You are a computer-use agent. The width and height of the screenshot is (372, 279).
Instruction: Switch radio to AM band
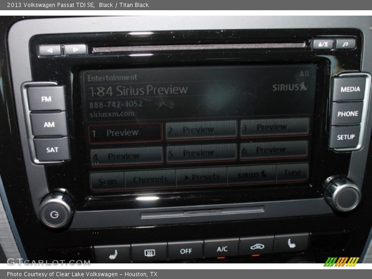[49, 124]
